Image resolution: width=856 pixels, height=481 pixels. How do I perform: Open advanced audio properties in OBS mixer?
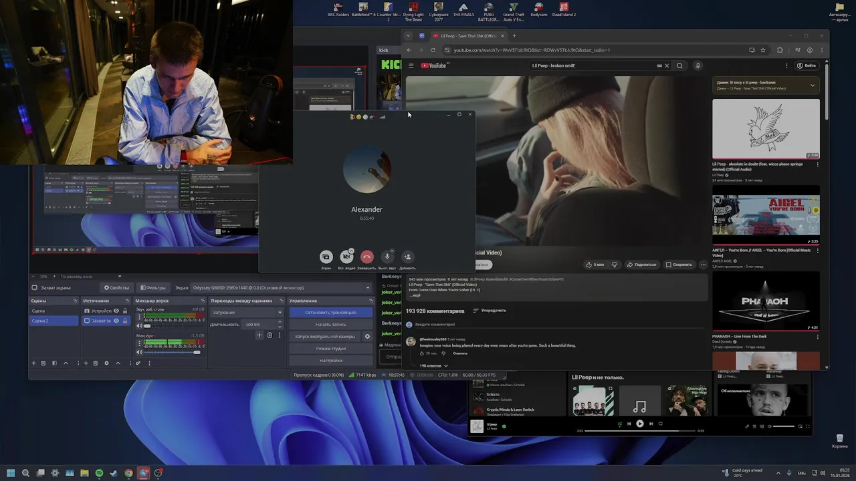tap(138, 363)
